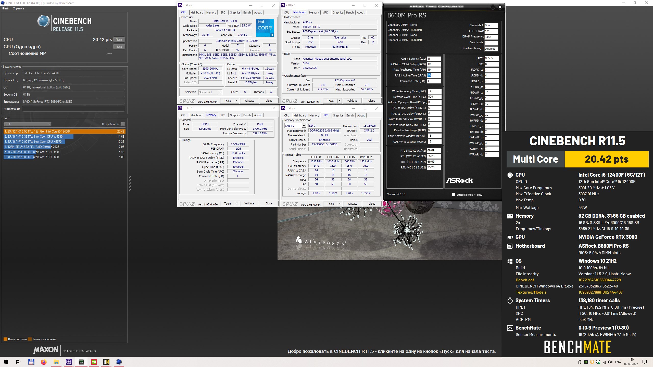Select the AMD Opteron 2435 ranking row
This screenshot has height=367, width=653.
coord(64,147)
